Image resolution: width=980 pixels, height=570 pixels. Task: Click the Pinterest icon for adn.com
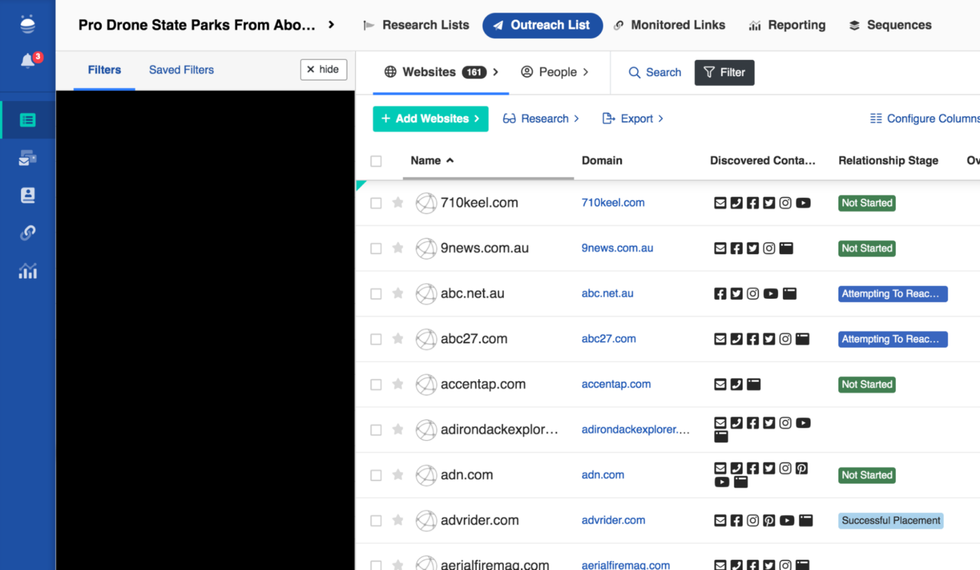(x=802, y=468)
